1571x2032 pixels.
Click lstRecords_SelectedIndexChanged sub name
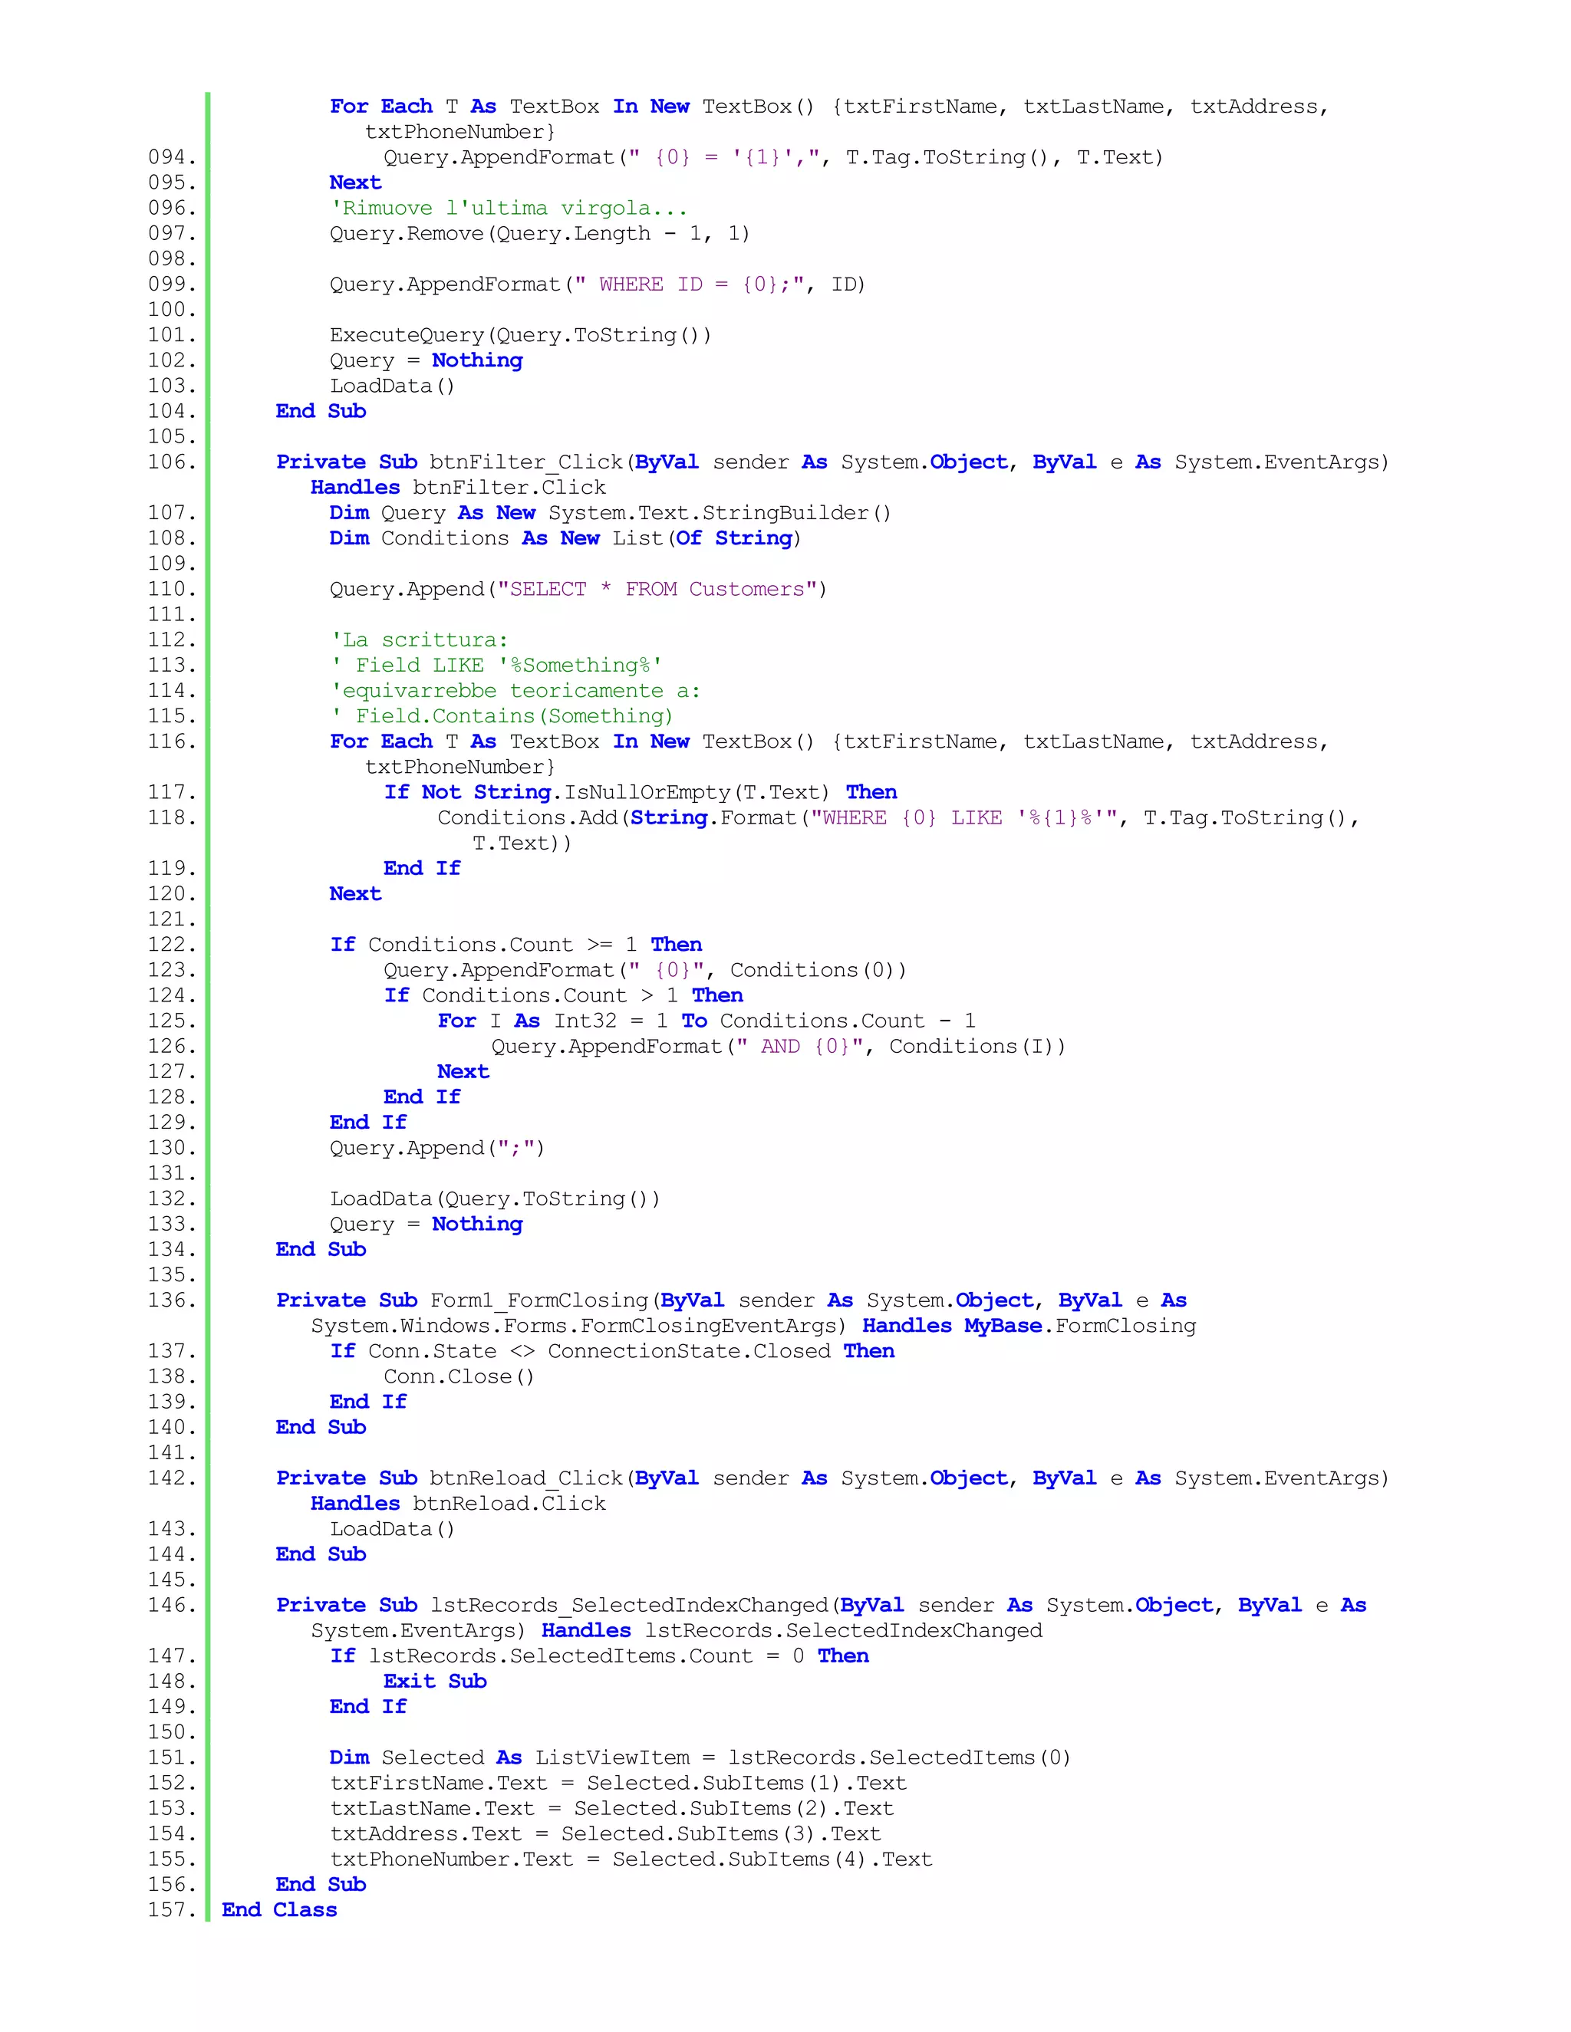(x=628, y=1606)
